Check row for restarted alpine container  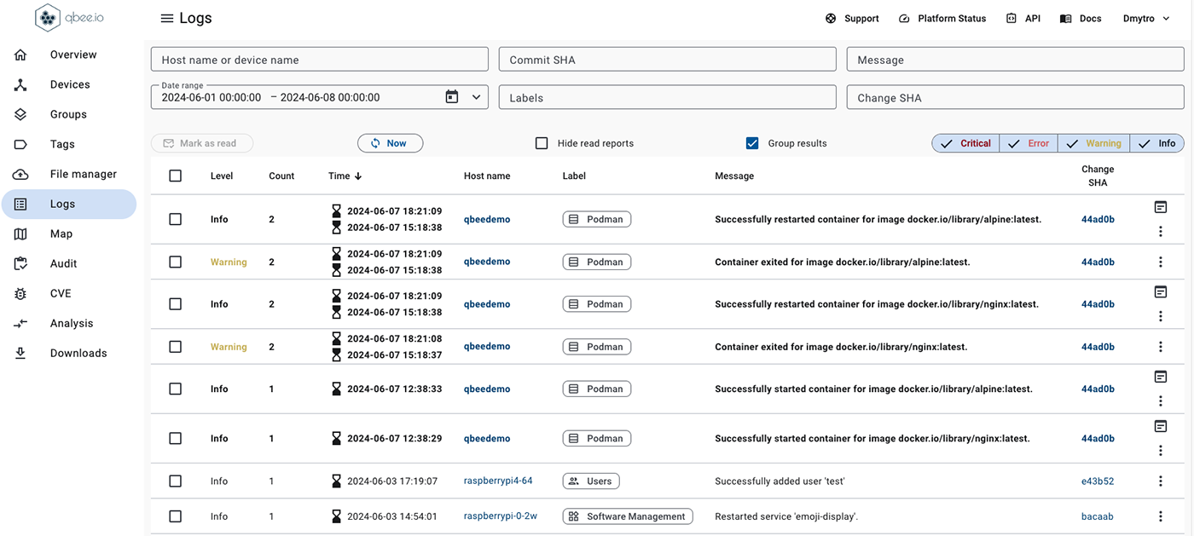[176, 219]
